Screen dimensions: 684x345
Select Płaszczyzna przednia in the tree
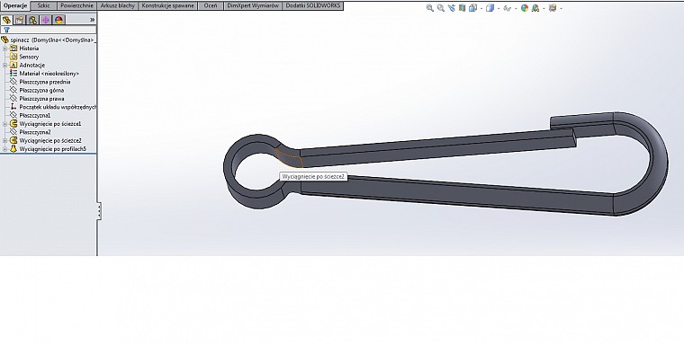click(x=44, y=82)
